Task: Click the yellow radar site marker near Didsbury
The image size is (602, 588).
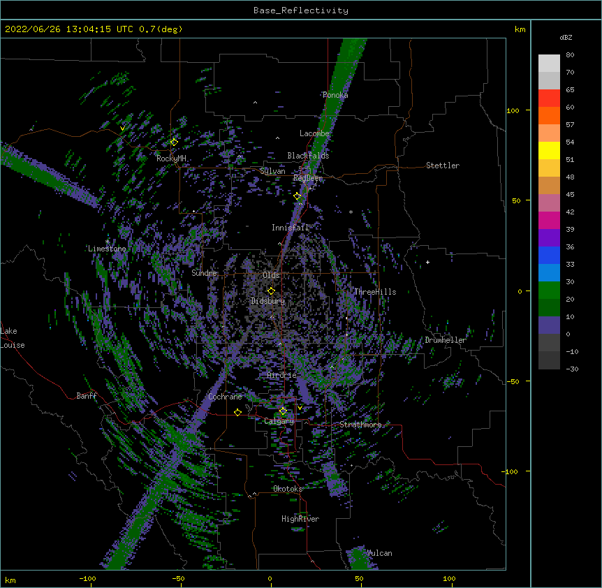Action: tap(271, 291)
